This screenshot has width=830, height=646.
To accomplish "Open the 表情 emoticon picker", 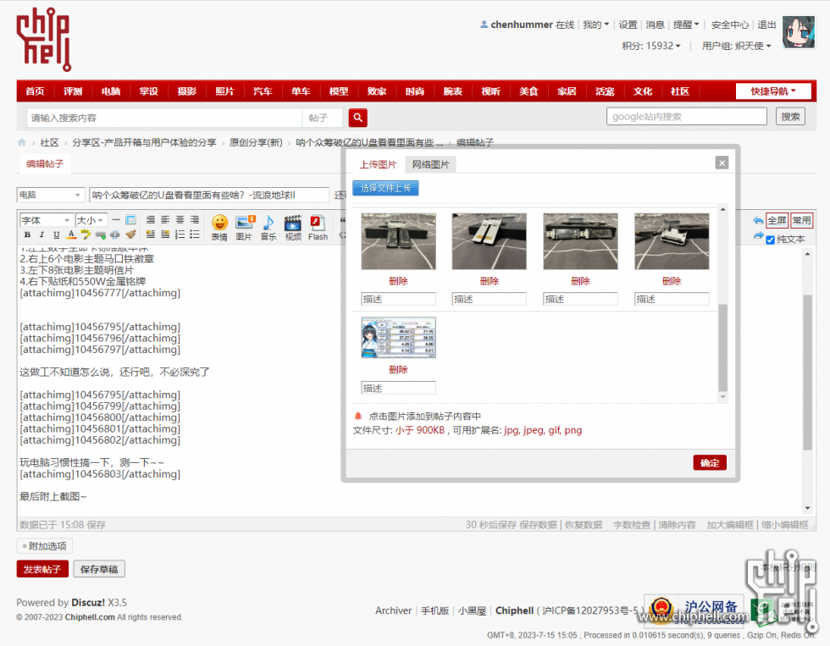I will click(x=219, y=228).
